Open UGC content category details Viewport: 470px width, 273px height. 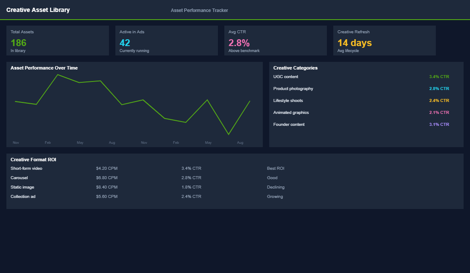[x=285, y=77]
